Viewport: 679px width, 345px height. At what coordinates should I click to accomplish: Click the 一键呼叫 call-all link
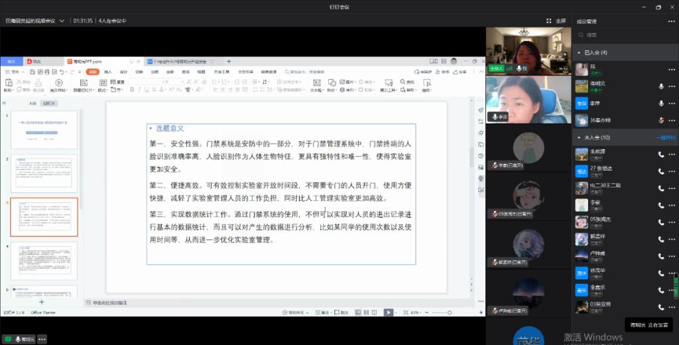(x=664, y=137)
